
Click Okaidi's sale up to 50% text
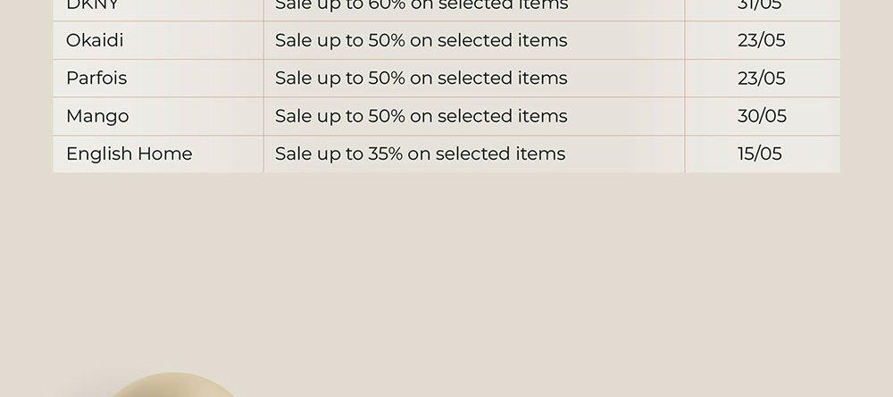(x=421, y=40)
